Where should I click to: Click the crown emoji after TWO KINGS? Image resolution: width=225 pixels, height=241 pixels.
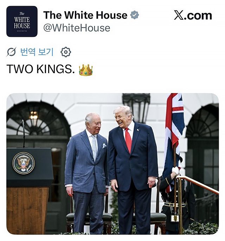(x=86, y=70)
